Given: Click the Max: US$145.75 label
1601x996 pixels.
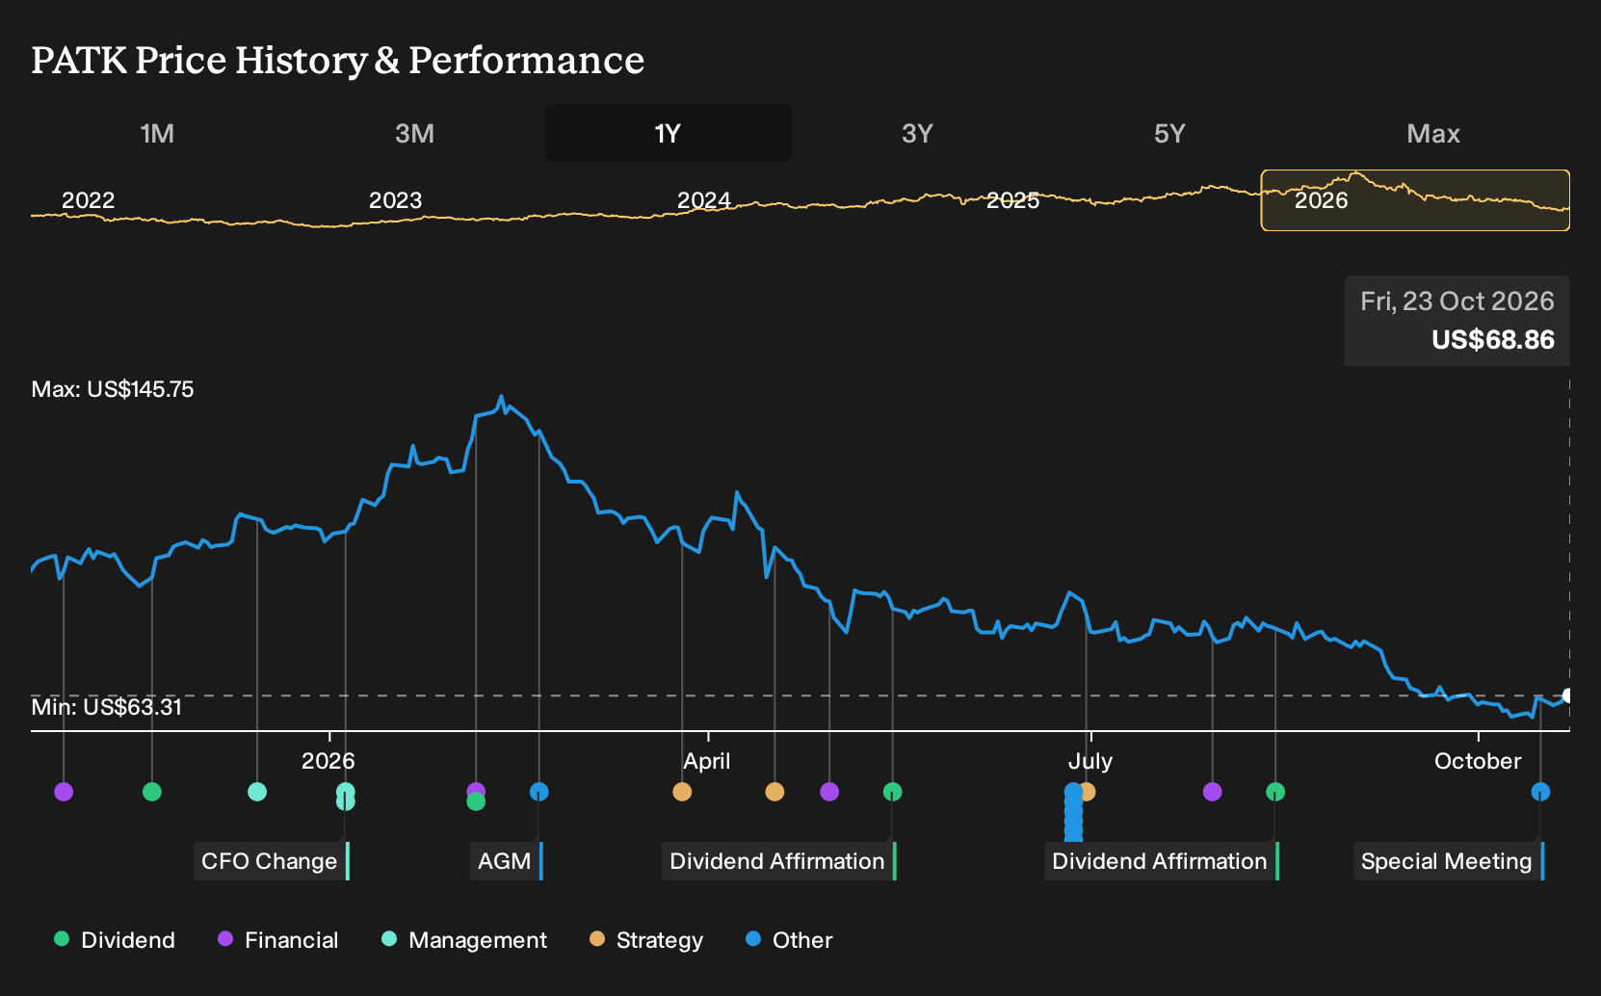Looking at the screenshot, I should 113,389.
